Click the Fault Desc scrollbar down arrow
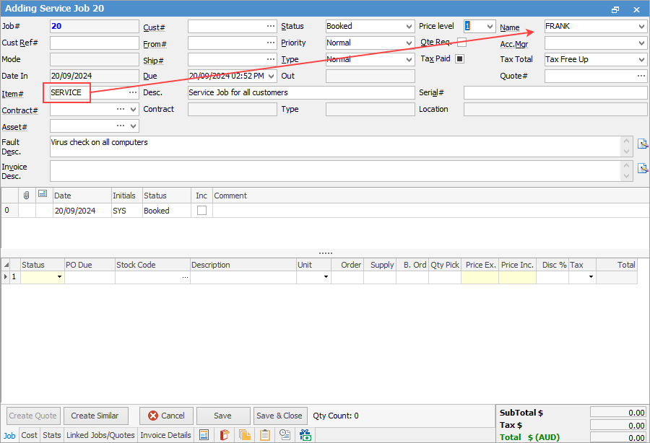 tap(627, 151)
